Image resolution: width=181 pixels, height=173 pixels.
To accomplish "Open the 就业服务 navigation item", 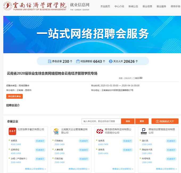I will [x=161, y=6].
